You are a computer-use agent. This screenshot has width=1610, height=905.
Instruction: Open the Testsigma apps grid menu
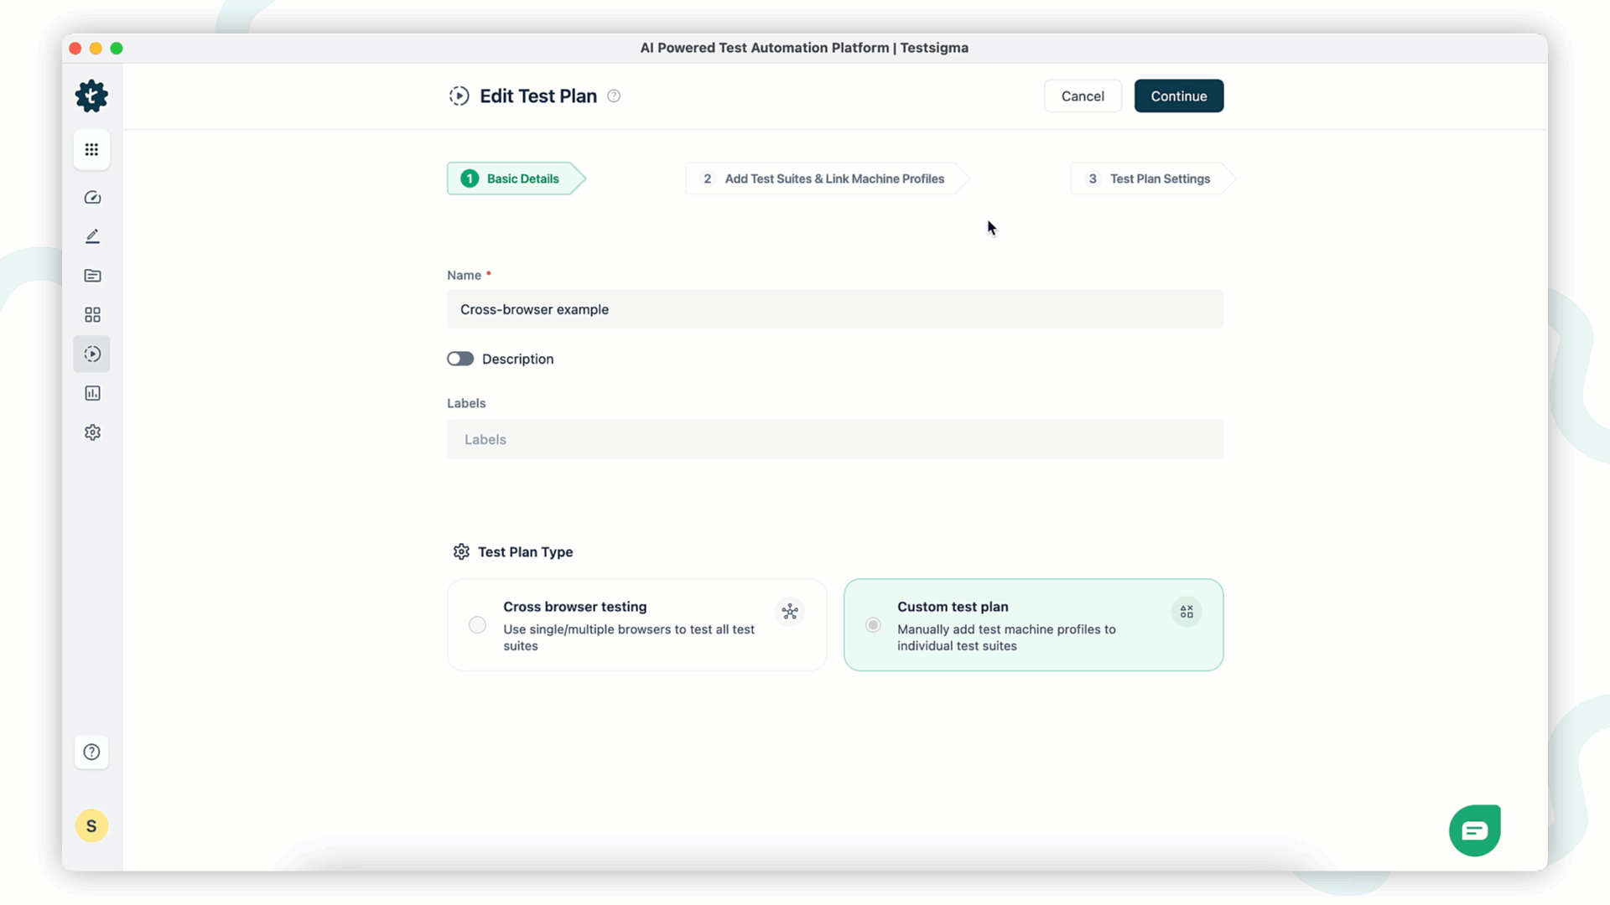[x=91, y=149]
